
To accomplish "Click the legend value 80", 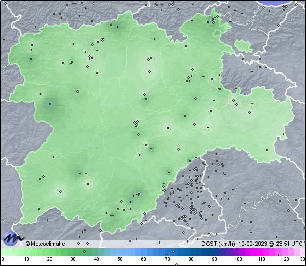I will pyautogui.click(x=191, y=259).
